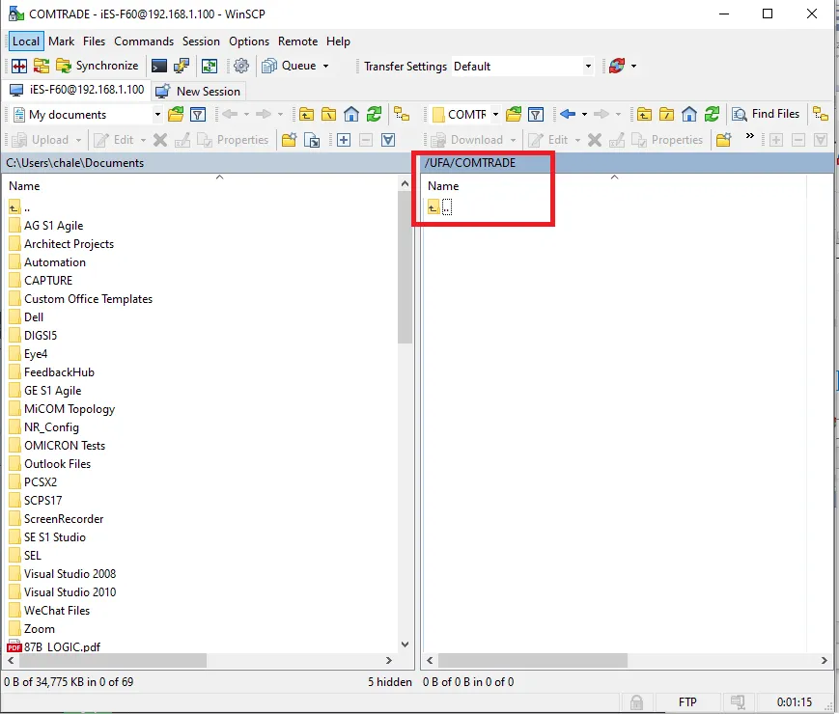Open local parent directory icon

coord(306,115)
